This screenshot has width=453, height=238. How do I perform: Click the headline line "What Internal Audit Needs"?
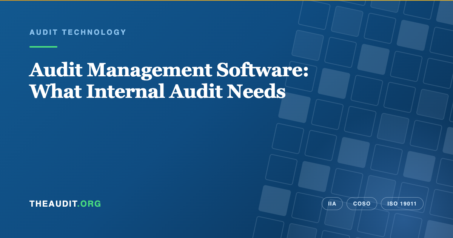tap(157, 91)
